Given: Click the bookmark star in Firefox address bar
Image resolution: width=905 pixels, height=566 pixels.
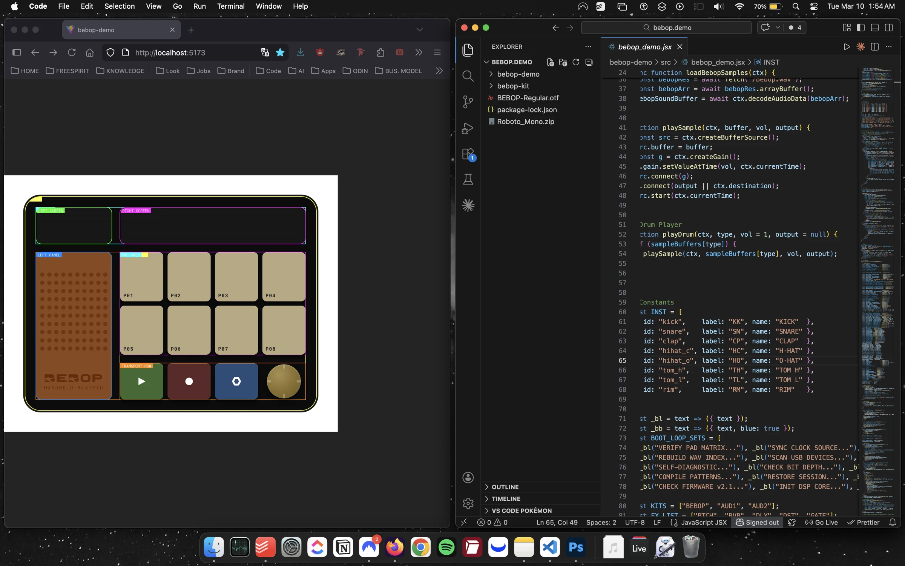Looking at the screenshot, I should coord(280,52).
